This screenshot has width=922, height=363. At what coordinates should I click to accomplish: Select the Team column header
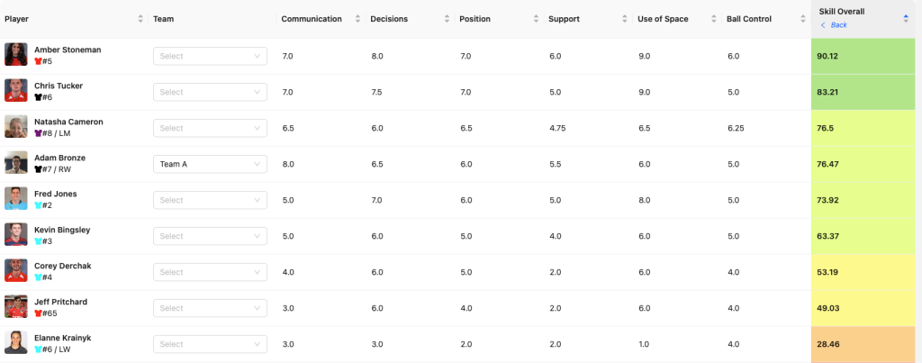coord(164,19)
